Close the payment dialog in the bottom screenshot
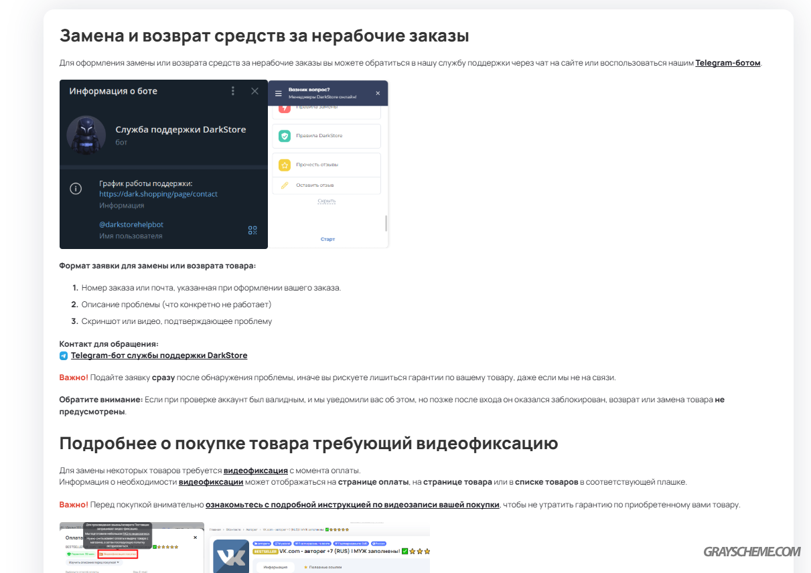 point(196,537)
